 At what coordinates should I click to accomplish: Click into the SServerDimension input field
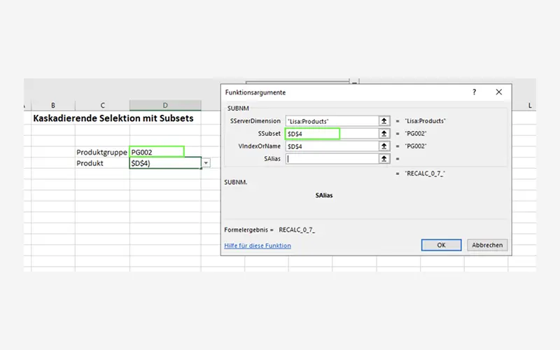(x=331, y=121)
